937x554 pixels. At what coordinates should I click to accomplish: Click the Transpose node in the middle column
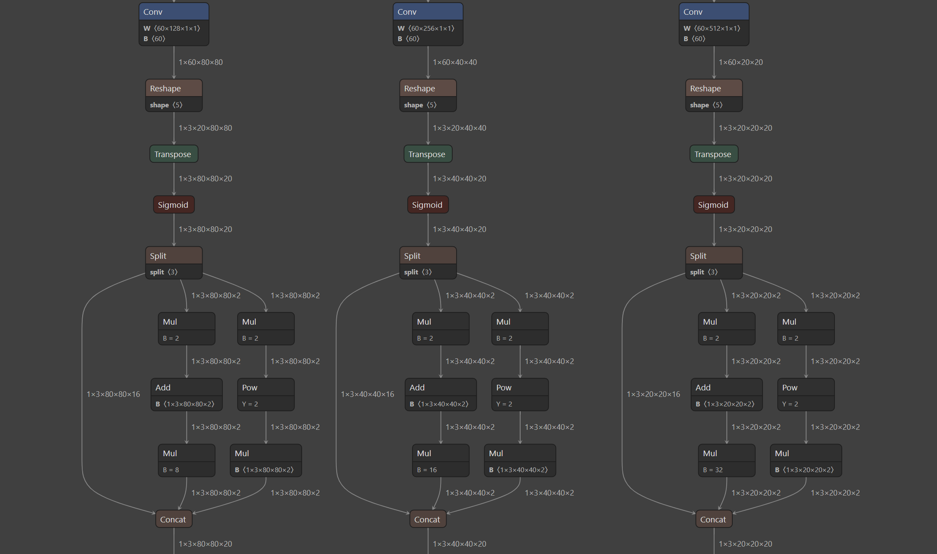(x=428, y=154)
